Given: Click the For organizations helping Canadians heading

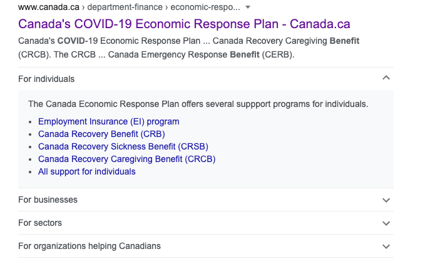Looking at the screenshot, I should point(90,246).
